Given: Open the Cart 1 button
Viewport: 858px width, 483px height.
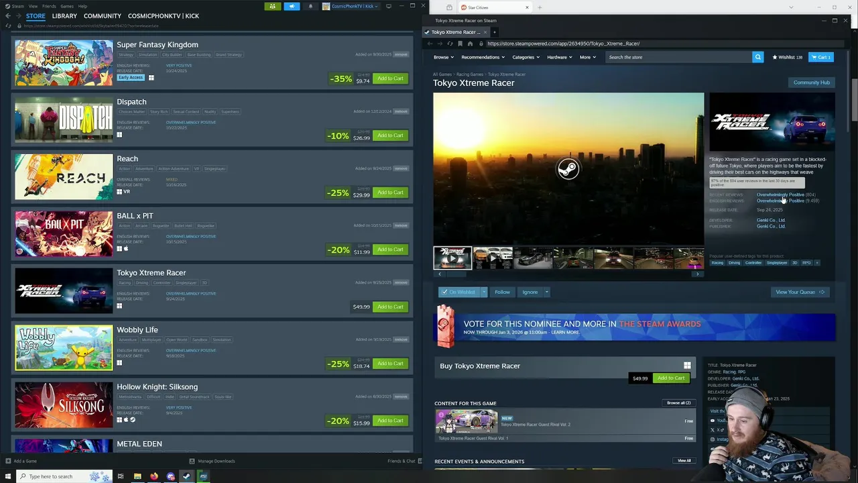Looking at the screenshot, I should click(x=820, y=57).
